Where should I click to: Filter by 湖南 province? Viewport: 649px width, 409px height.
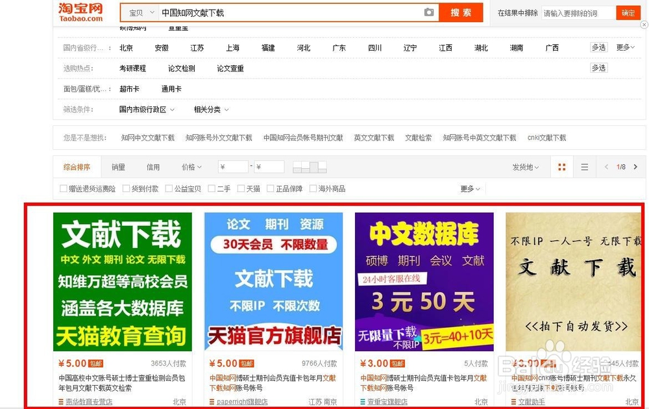point(516,47)
